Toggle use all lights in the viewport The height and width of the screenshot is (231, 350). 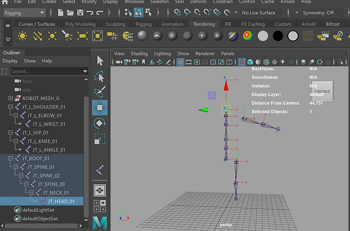coord(283,62)
